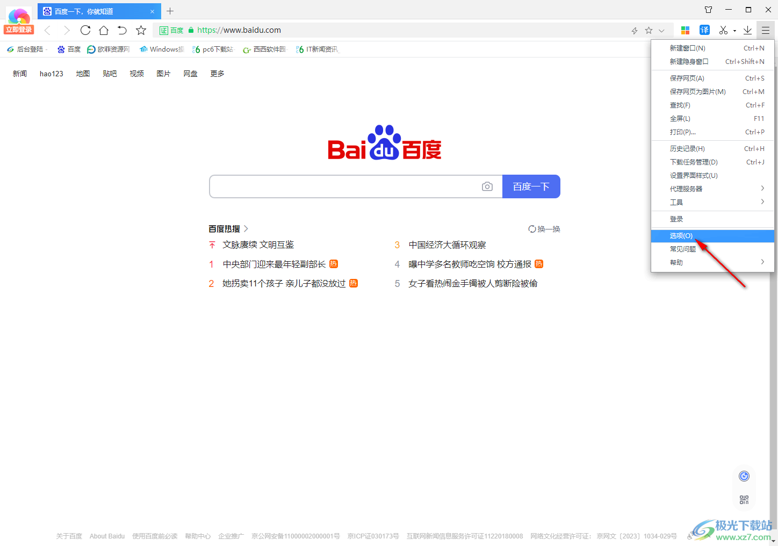
Task: Open 下载任务管理(D) from the menu
Action: pyautogui.click(x=712, y=162)
